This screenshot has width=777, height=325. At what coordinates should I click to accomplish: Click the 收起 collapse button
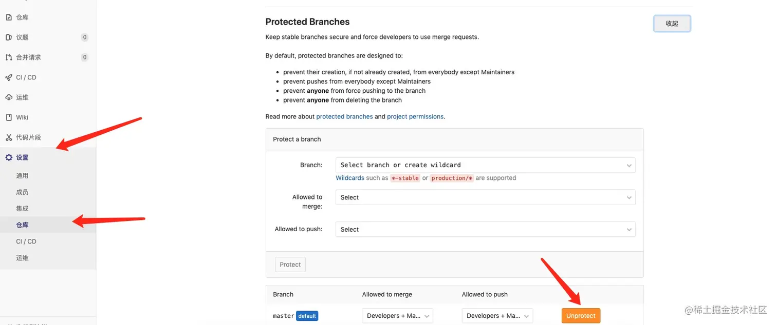click(672, 24)
